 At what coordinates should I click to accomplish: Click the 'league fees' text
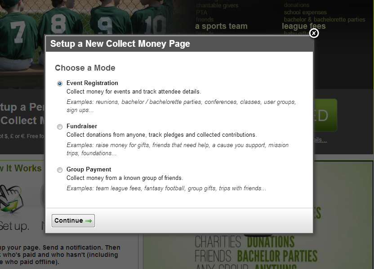click(x=303, y=26)
